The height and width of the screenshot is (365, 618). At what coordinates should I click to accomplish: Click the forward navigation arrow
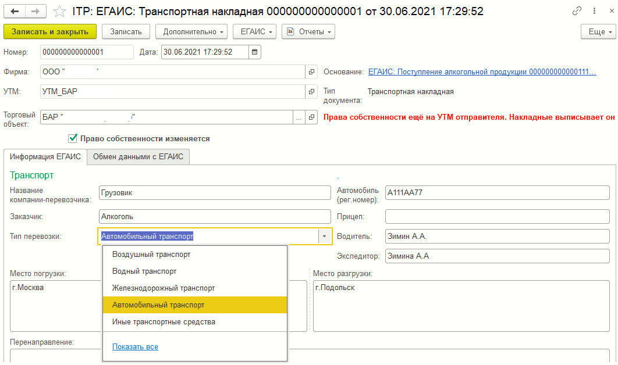point(35,11)
